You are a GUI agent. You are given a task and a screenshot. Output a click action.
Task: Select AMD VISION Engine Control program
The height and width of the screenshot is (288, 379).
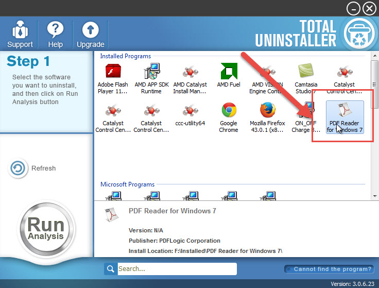267,78
